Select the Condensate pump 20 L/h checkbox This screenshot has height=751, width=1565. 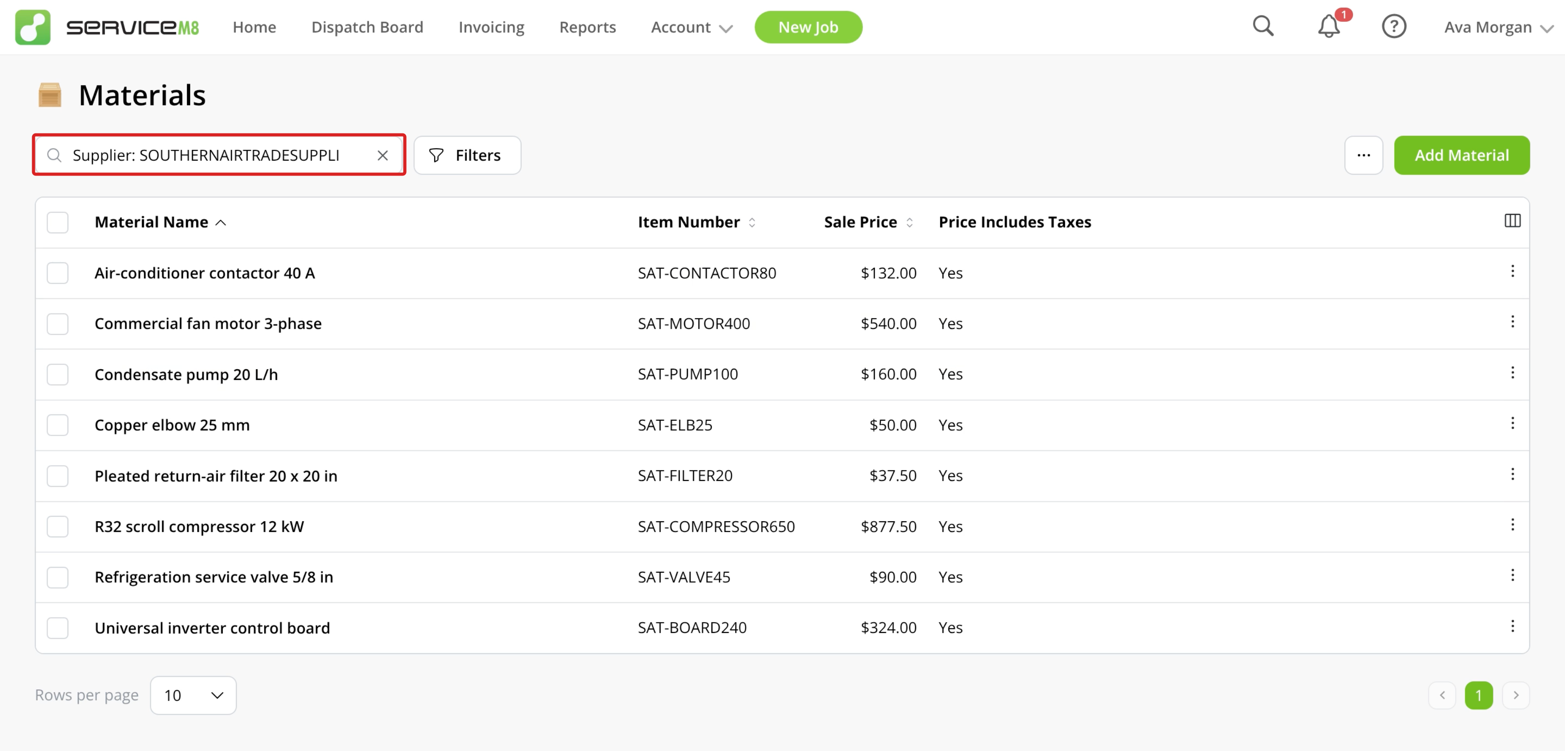pyautogui.click(x=58, y=375)
